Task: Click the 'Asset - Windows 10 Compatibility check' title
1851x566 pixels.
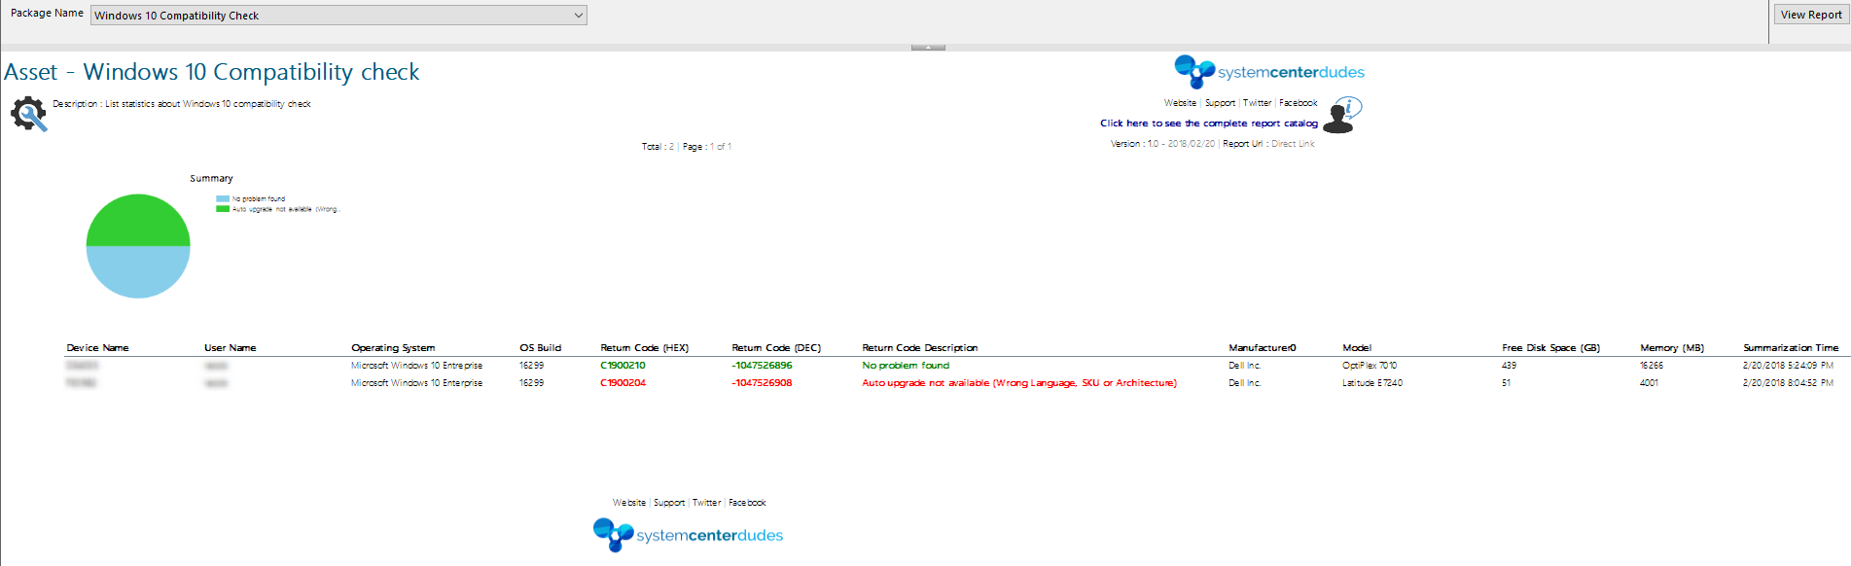Action: point(212,72)
